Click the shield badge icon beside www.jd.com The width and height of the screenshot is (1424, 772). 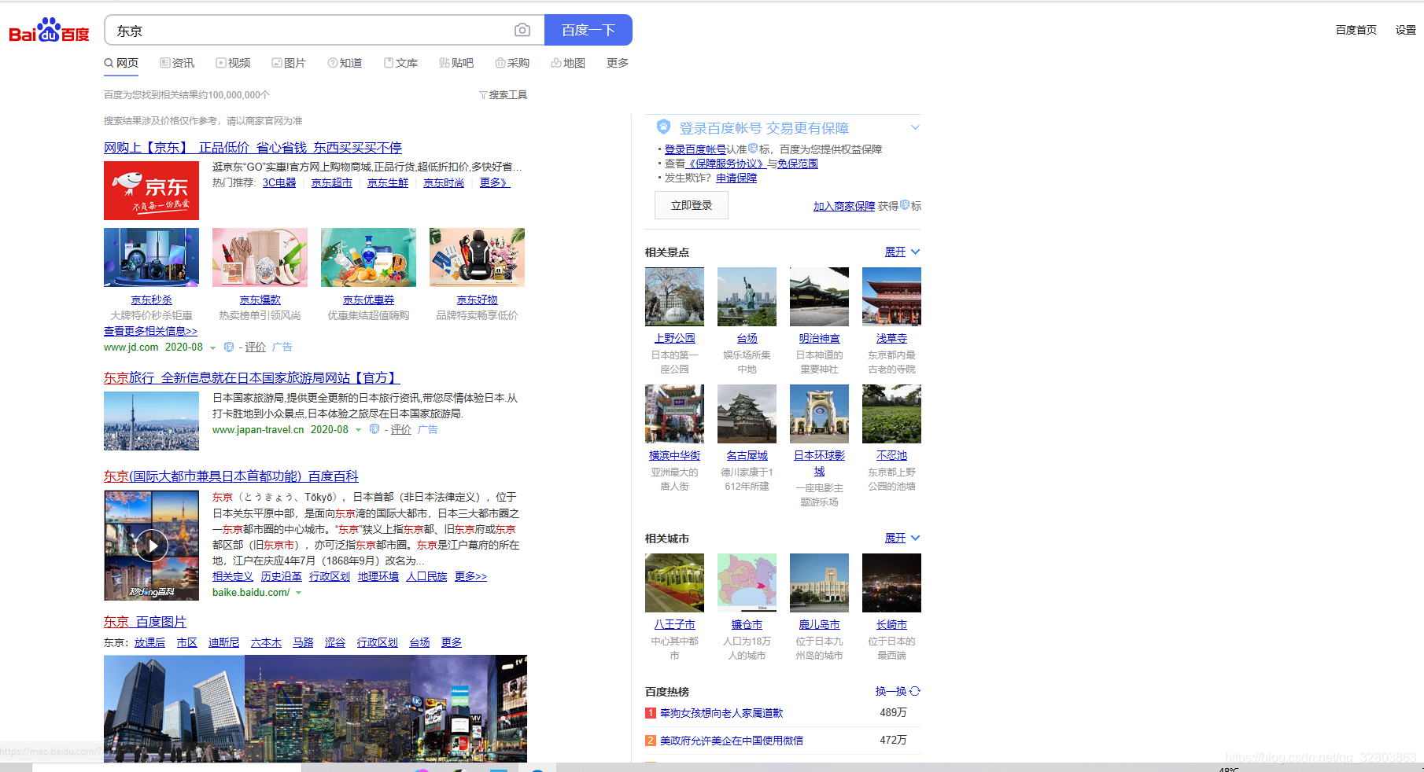[229, 347]
